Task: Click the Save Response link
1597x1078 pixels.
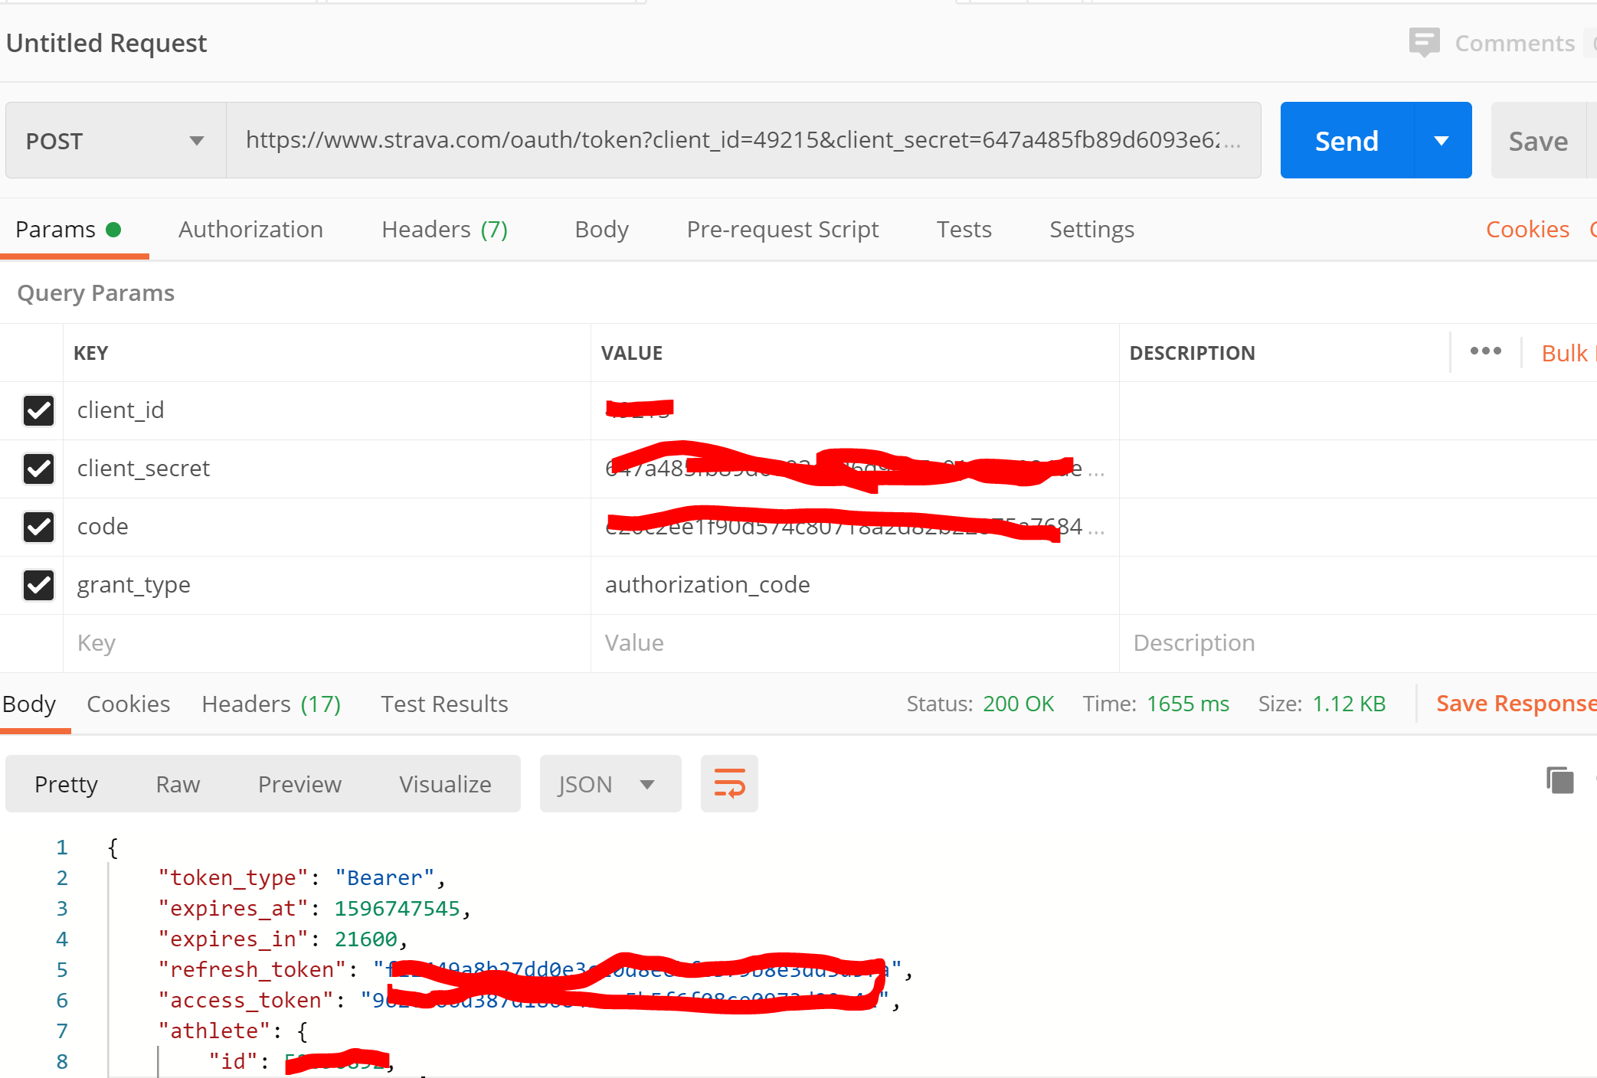Action: point(1514,703)
